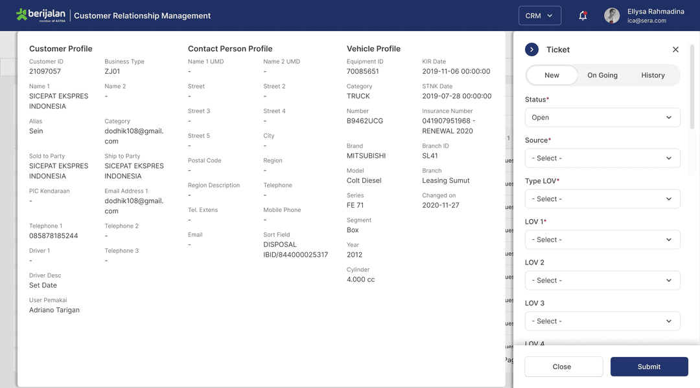The image size is (700, 388).
Task: Click the Berijalan logo
Action: [40, 16]
